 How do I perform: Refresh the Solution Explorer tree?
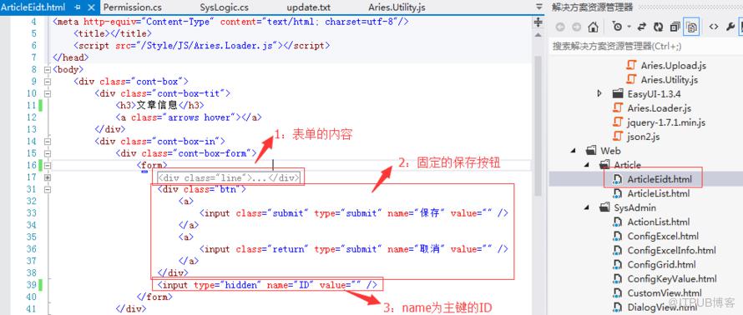[x=658, y=27]
